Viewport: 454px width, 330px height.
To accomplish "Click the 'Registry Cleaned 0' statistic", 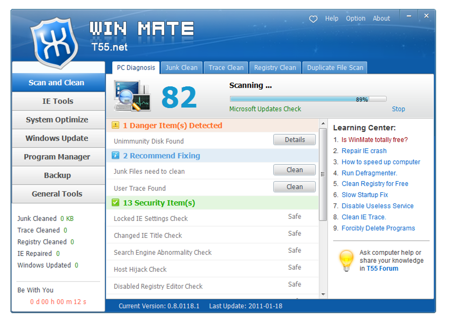I will tap(46, 242).
